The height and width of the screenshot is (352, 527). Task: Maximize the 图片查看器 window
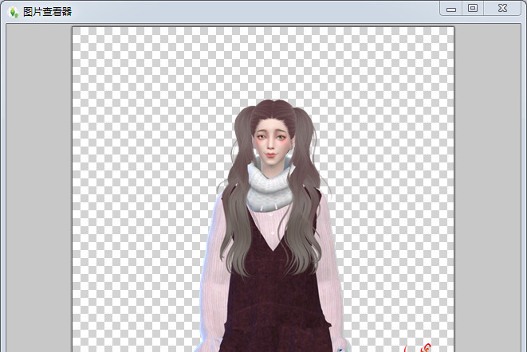[x=473, y=8]
